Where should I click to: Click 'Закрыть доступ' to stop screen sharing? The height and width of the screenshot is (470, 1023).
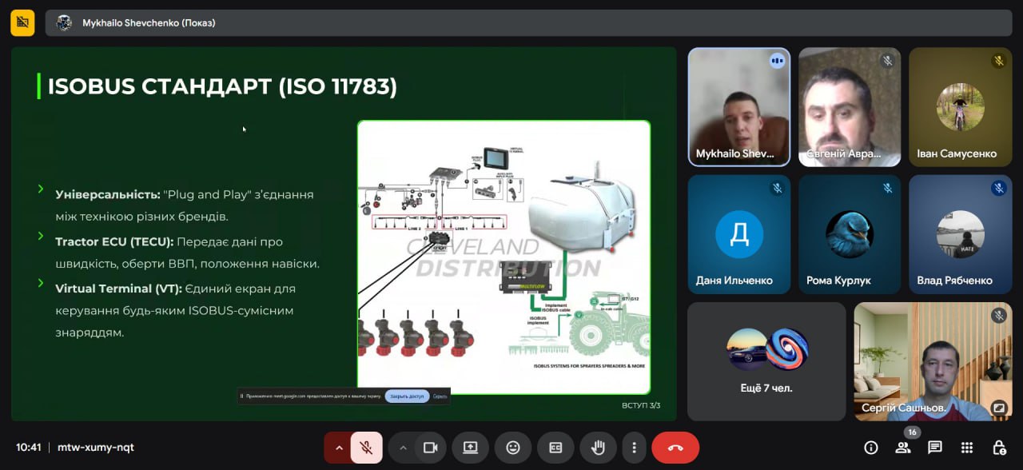click(407, 396)
